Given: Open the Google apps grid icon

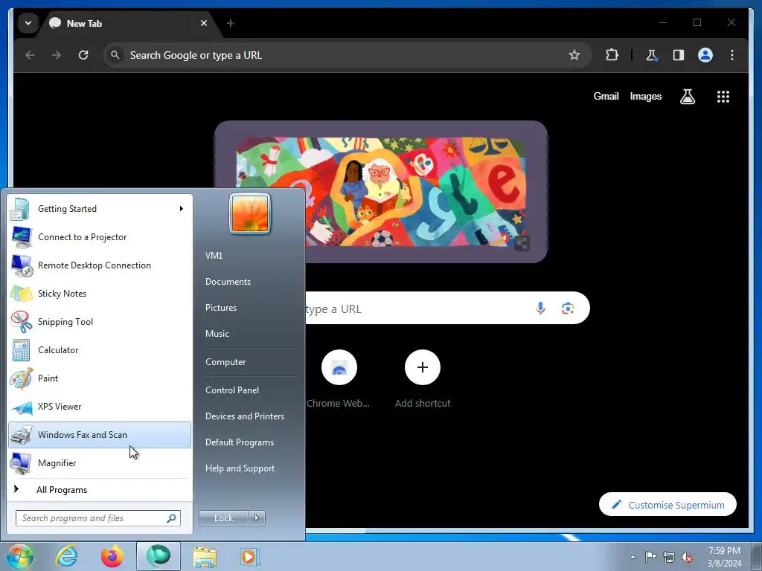Looking at the screenshot, I should tap(723, 96).
